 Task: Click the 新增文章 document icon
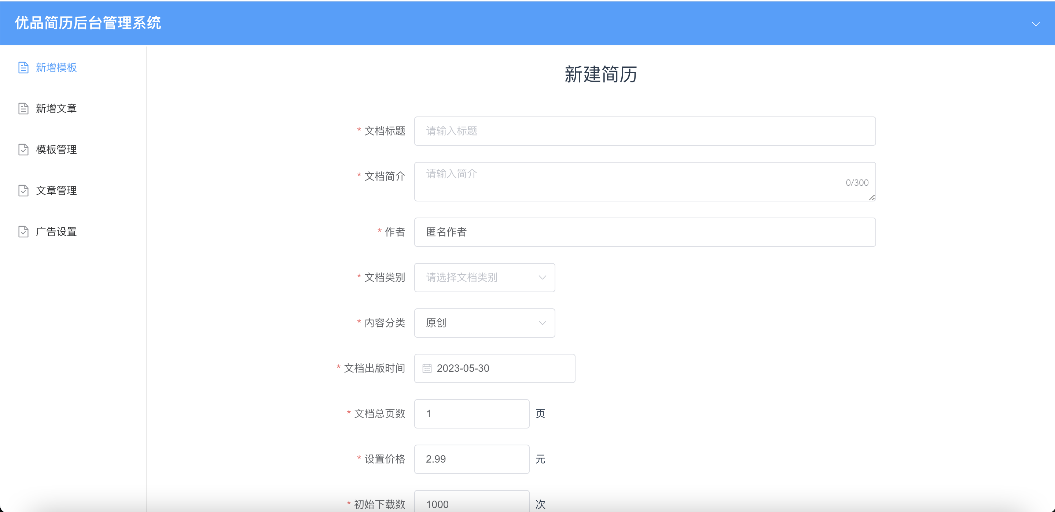tap(23, 108)
